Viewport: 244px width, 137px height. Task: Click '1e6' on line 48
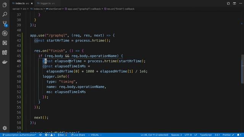142,71
